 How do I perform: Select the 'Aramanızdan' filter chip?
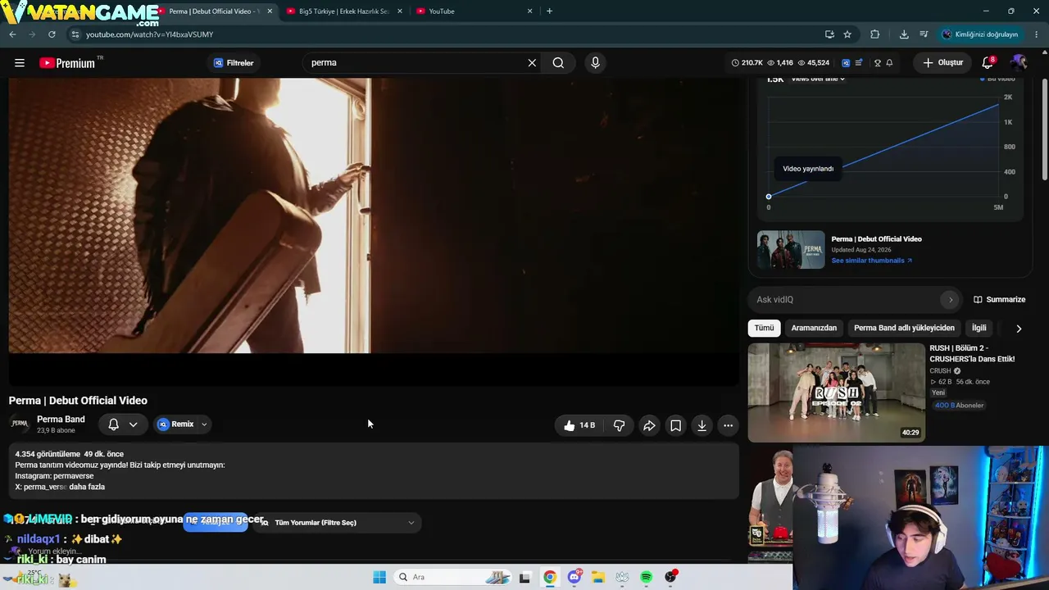tap(814, 328)
